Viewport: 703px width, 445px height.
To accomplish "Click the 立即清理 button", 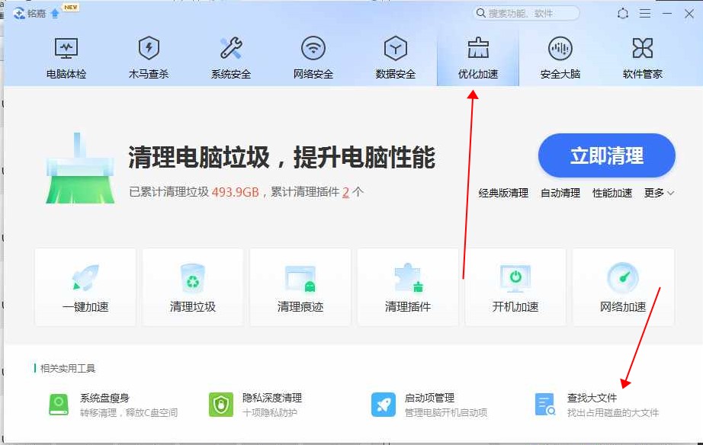I will coord(607,155).
